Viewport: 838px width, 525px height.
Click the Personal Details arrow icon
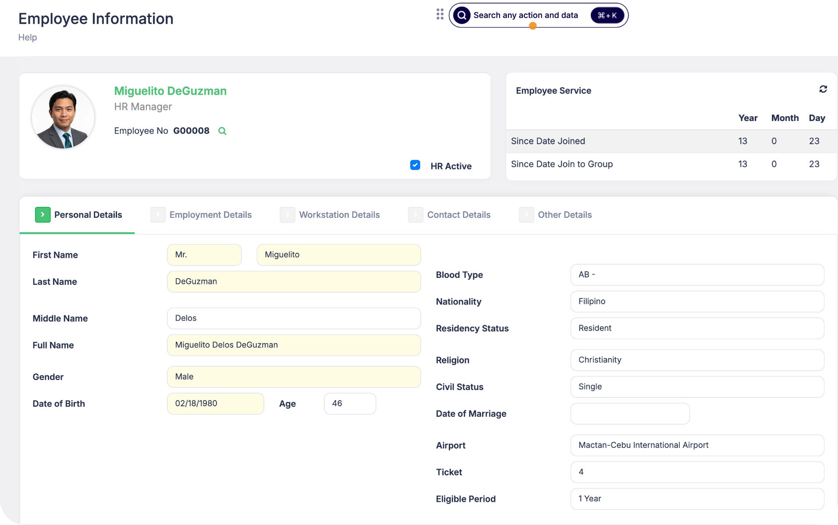click(x=42, y=214)
